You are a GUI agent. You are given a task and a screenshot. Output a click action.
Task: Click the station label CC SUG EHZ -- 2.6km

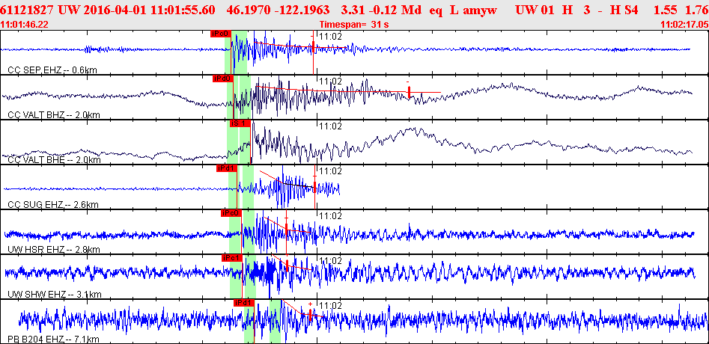53,204
